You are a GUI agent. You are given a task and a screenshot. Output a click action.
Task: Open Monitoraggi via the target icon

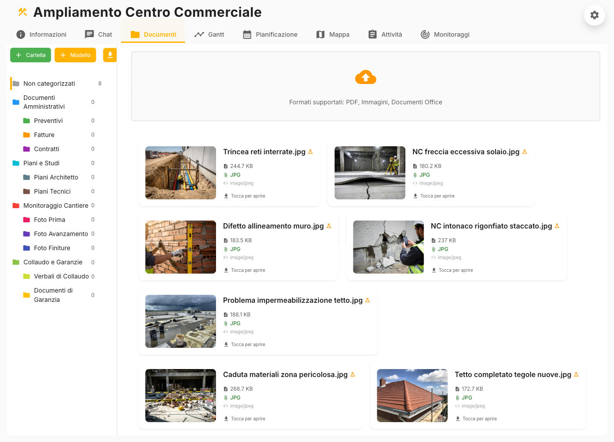click(x=424, y=34)
